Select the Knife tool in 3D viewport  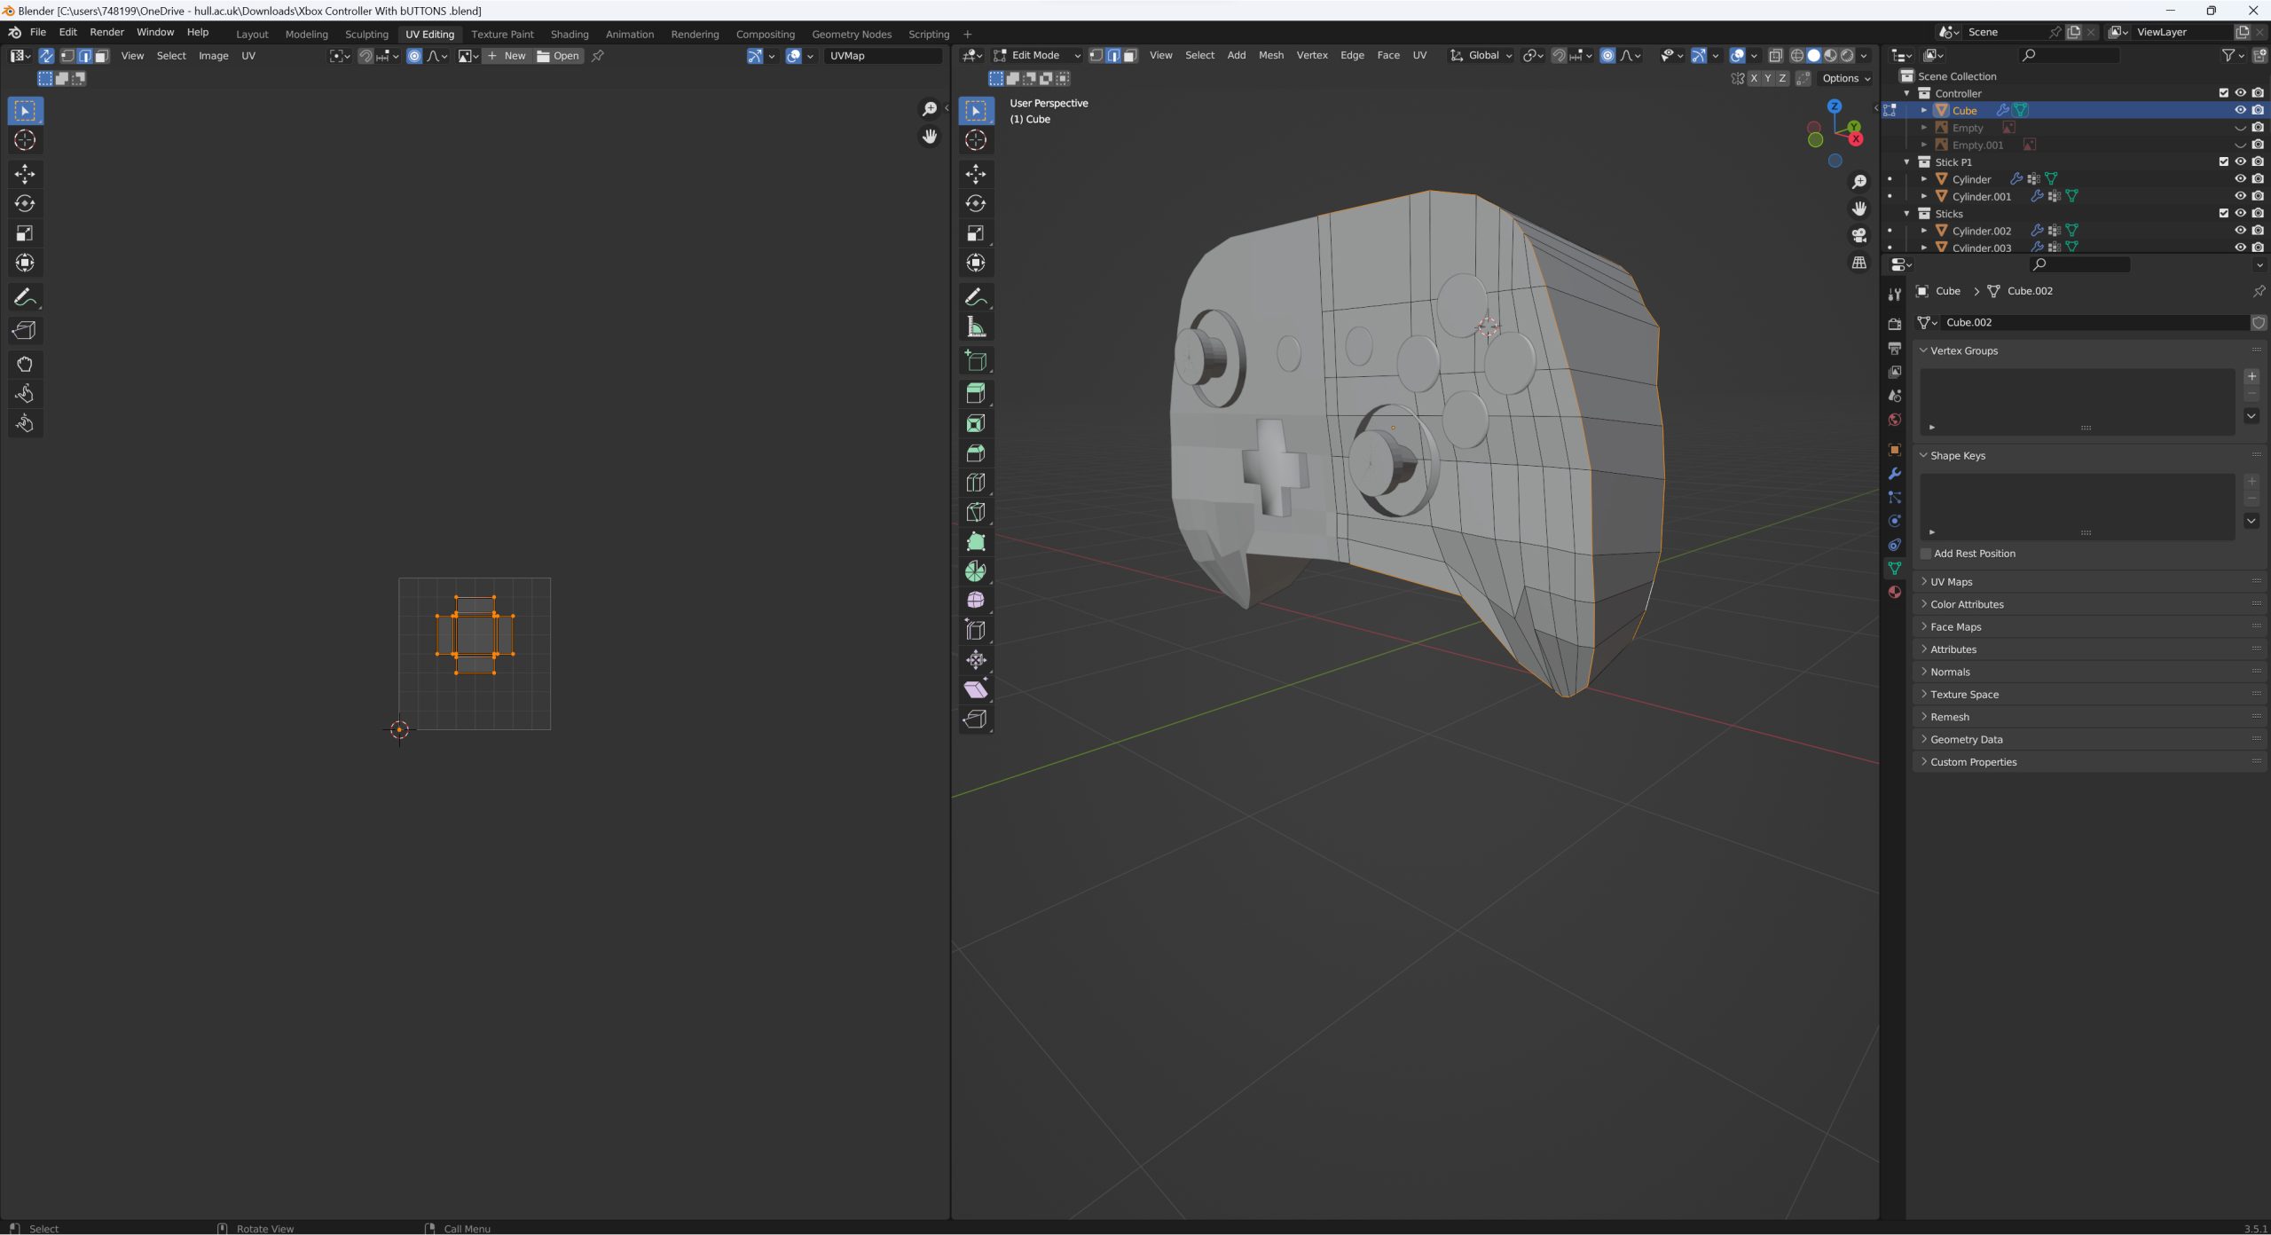(975, 513)
